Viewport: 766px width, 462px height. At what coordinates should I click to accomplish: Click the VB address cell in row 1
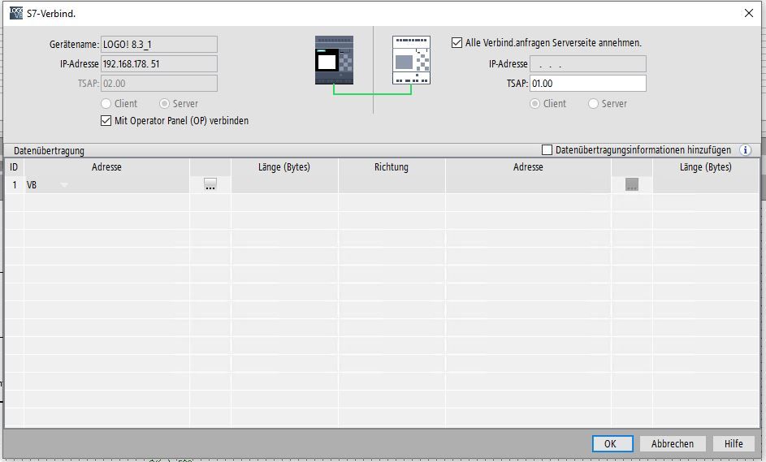point(106,184)
